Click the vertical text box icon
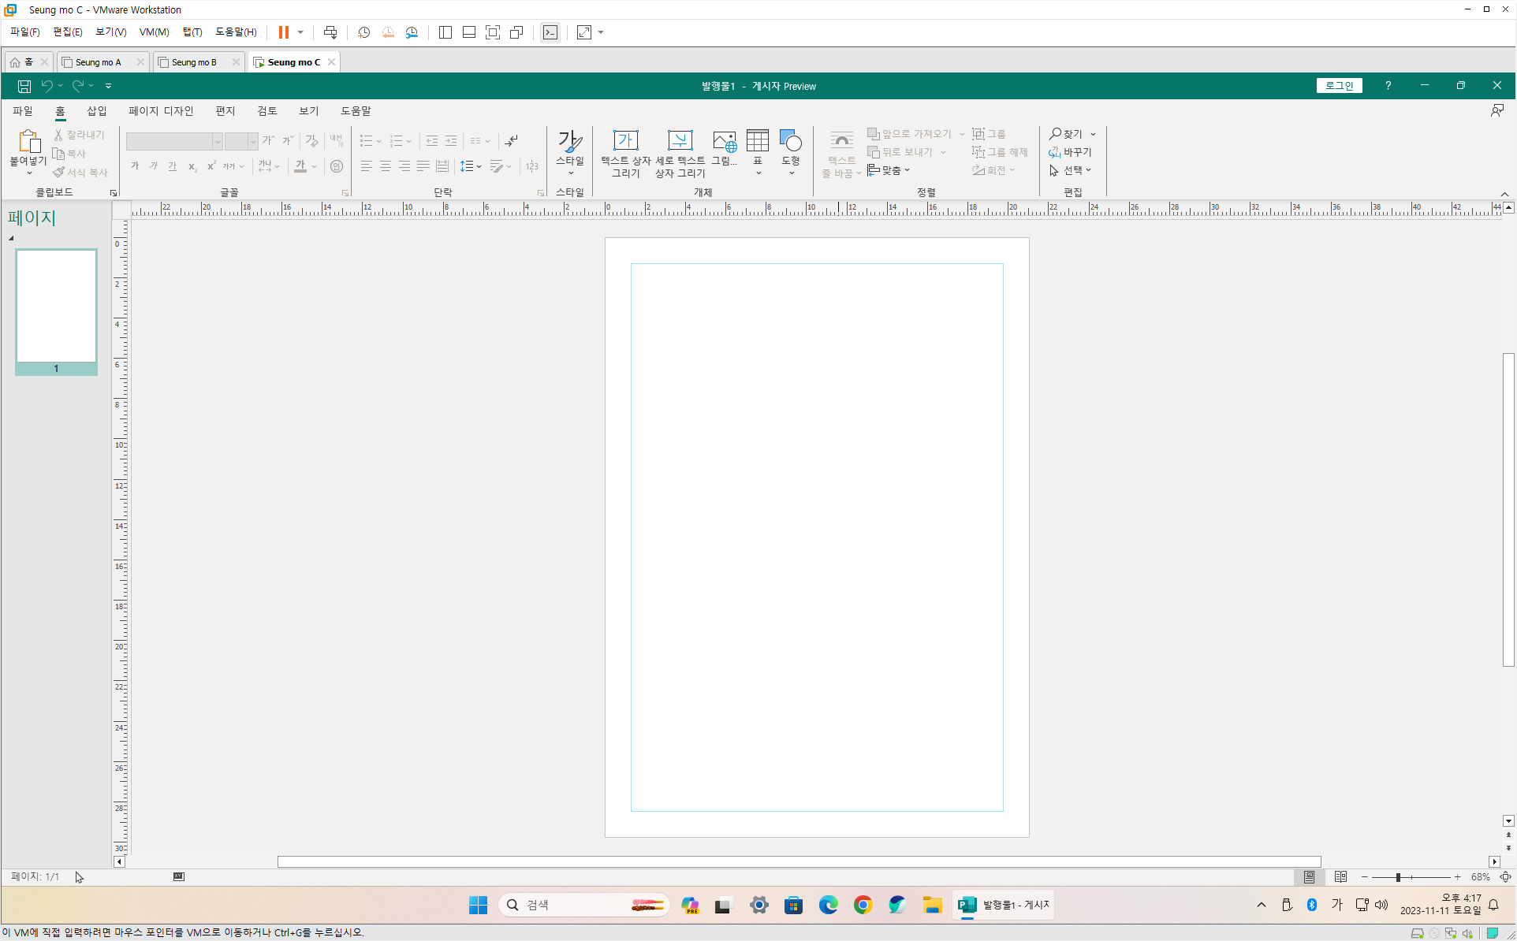Image resolution: width=1517 pixels, height=941 pixels. (680, 142)
